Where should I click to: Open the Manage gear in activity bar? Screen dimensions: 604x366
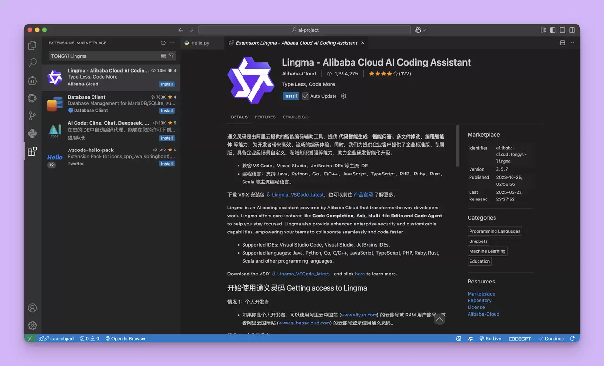[32, 325]
